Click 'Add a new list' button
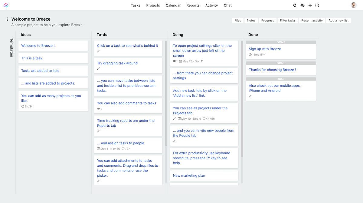This screenshot has height=203, width=363. 338,20
